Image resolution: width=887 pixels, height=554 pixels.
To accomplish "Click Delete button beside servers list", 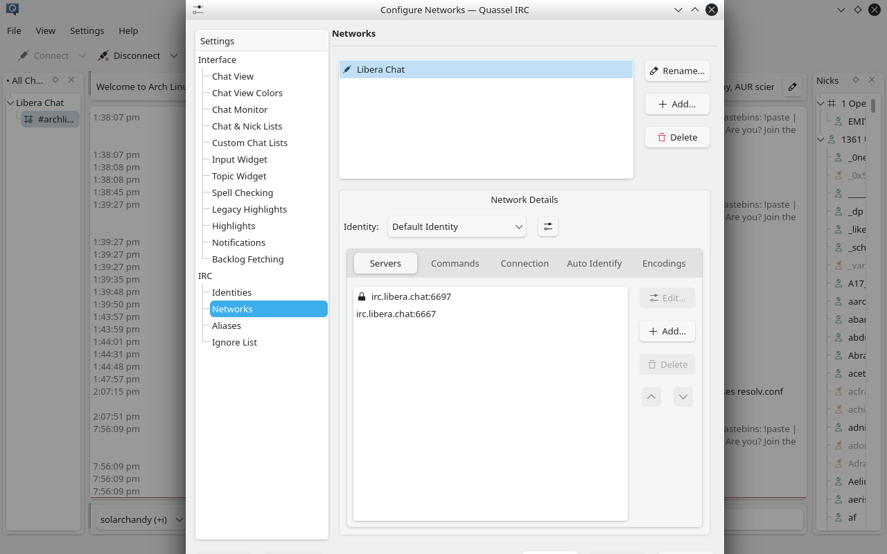I will (667, 364).
